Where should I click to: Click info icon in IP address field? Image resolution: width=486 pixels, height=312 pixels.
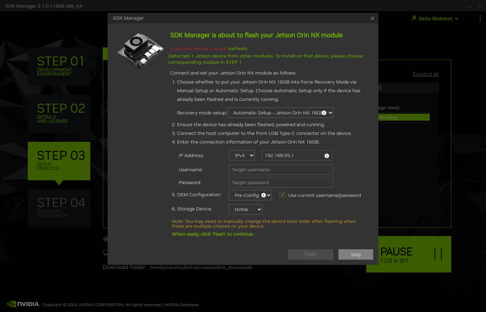[327, 156]
